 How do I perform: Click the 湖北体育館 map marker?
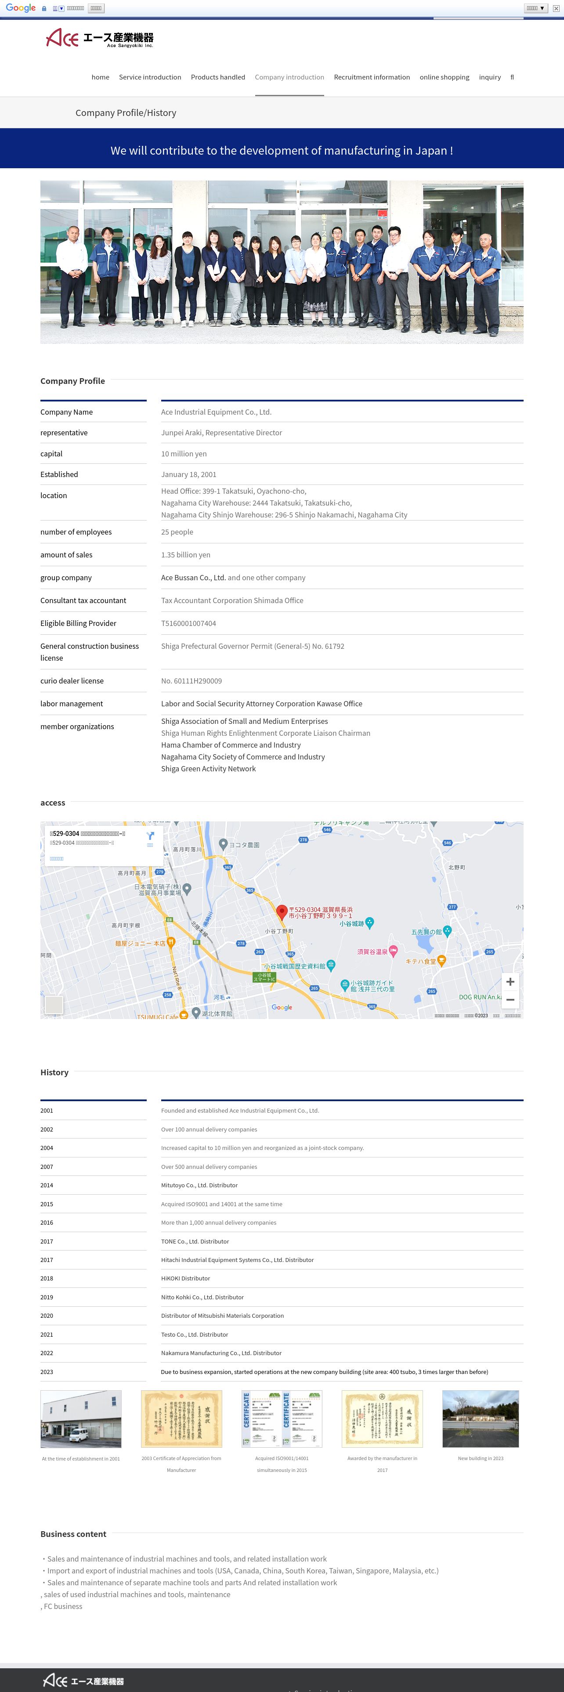[x=195, y=1013]
